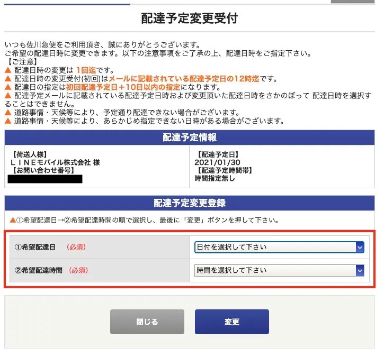Click warning triangle beside あらかじめ指定できない notice

(x=7, y=121)
